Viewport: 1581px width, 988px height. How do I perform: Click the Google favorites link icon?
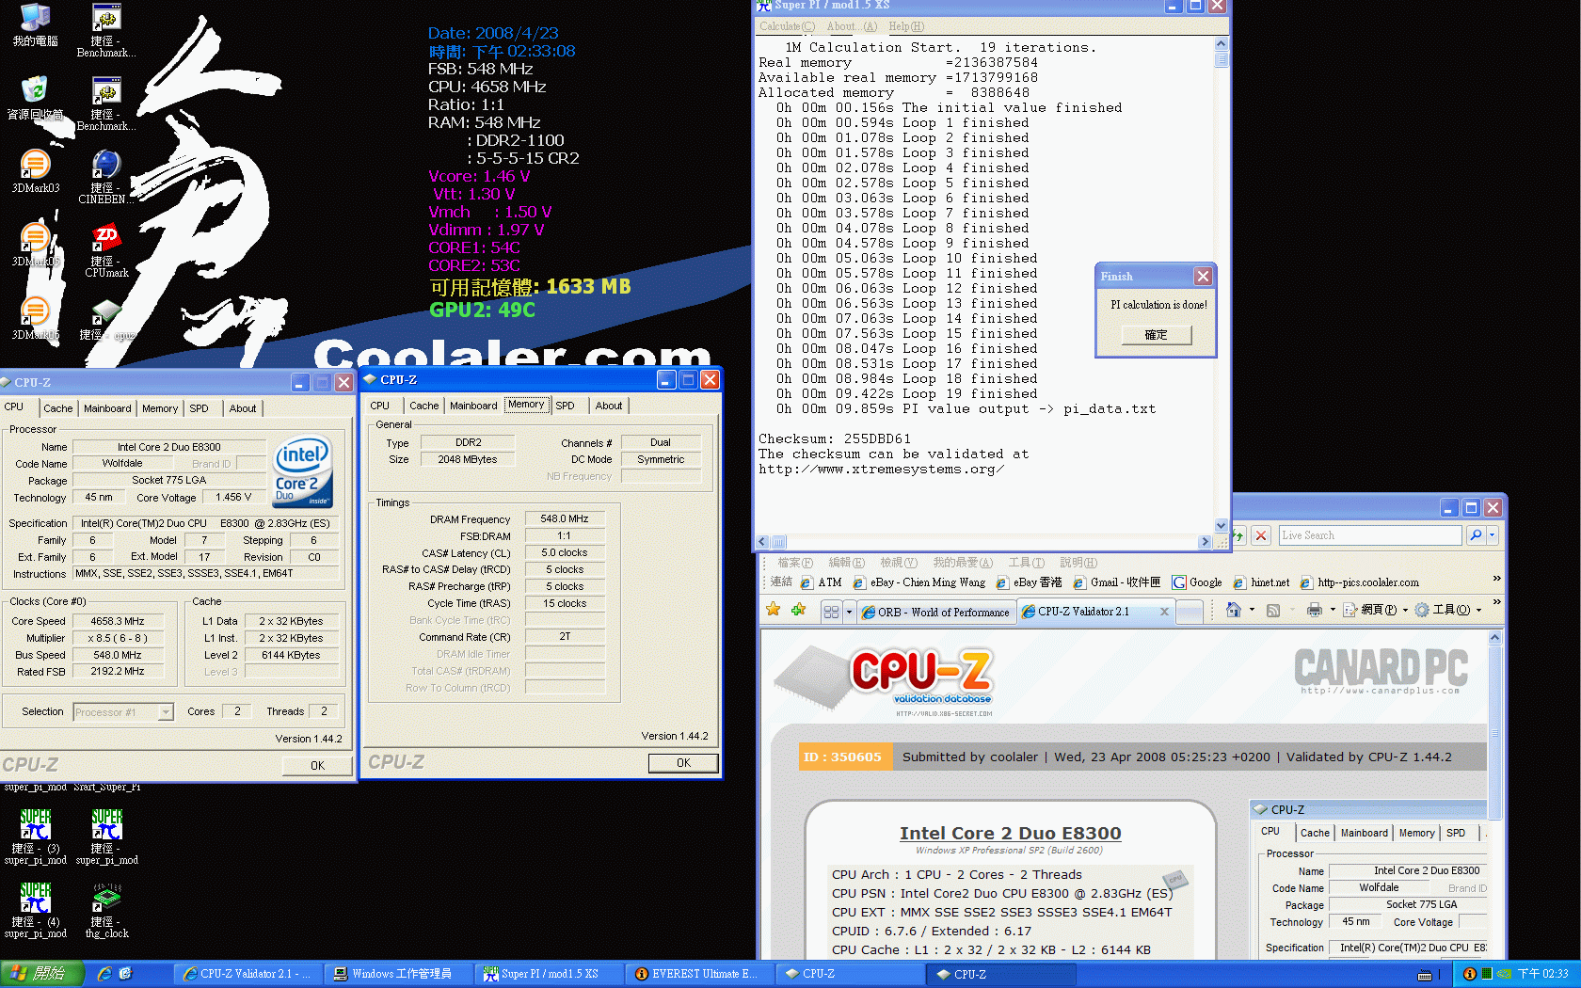coord(1178,582)
